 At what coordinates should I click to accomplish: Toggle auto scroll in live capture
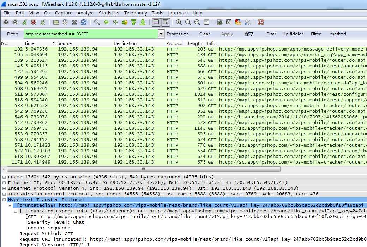pos(165,22)
